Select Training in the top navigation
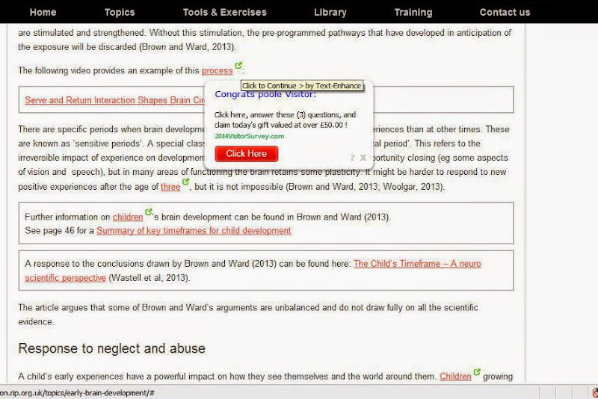 [413, 12]
